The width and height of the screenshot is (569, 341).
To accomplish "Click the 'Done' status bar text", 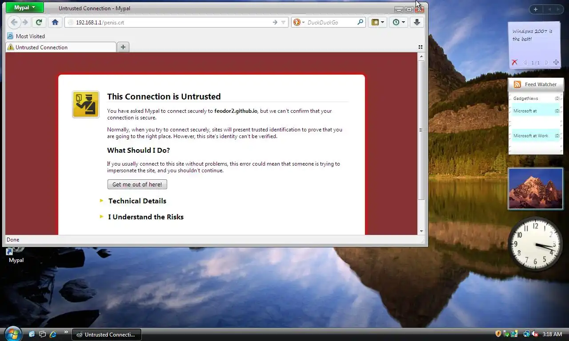I will pyautogui.click(x=13, y=240).
